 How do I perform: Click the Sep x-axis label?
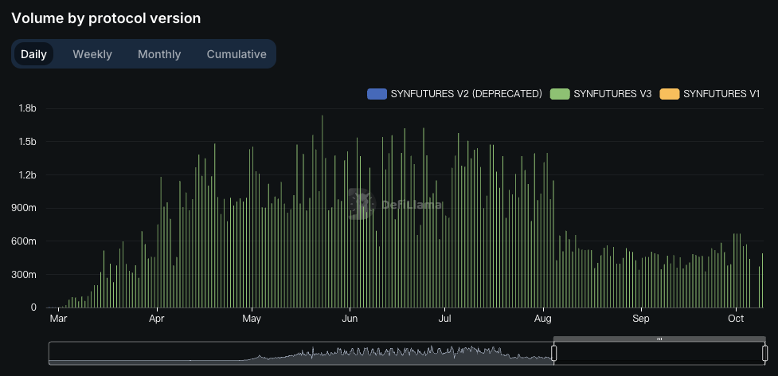click(640, 319)
